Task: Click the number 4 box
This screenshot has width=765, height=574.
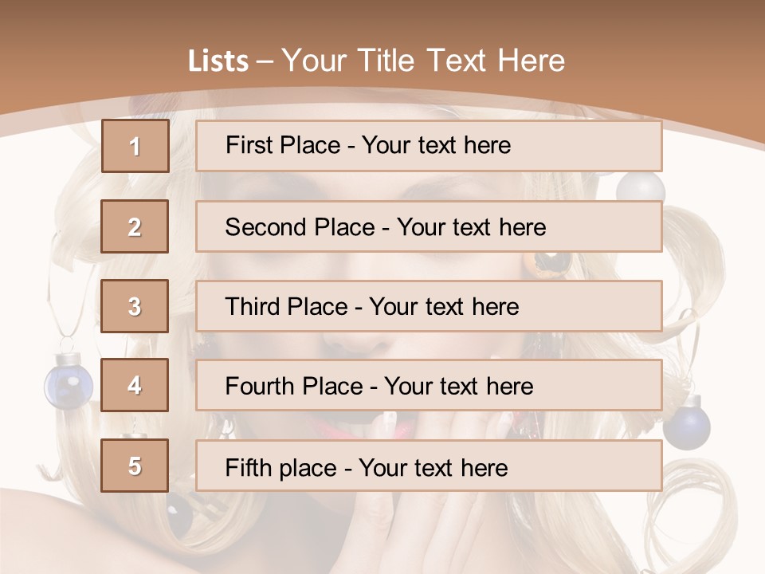Action: click(135, 385)
